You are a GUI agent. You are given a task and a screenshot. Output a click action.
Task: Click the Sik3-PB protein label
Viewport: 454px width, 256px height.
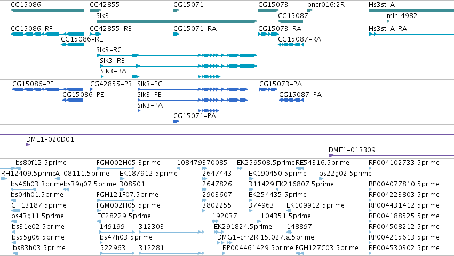click(x=149, y=95)
